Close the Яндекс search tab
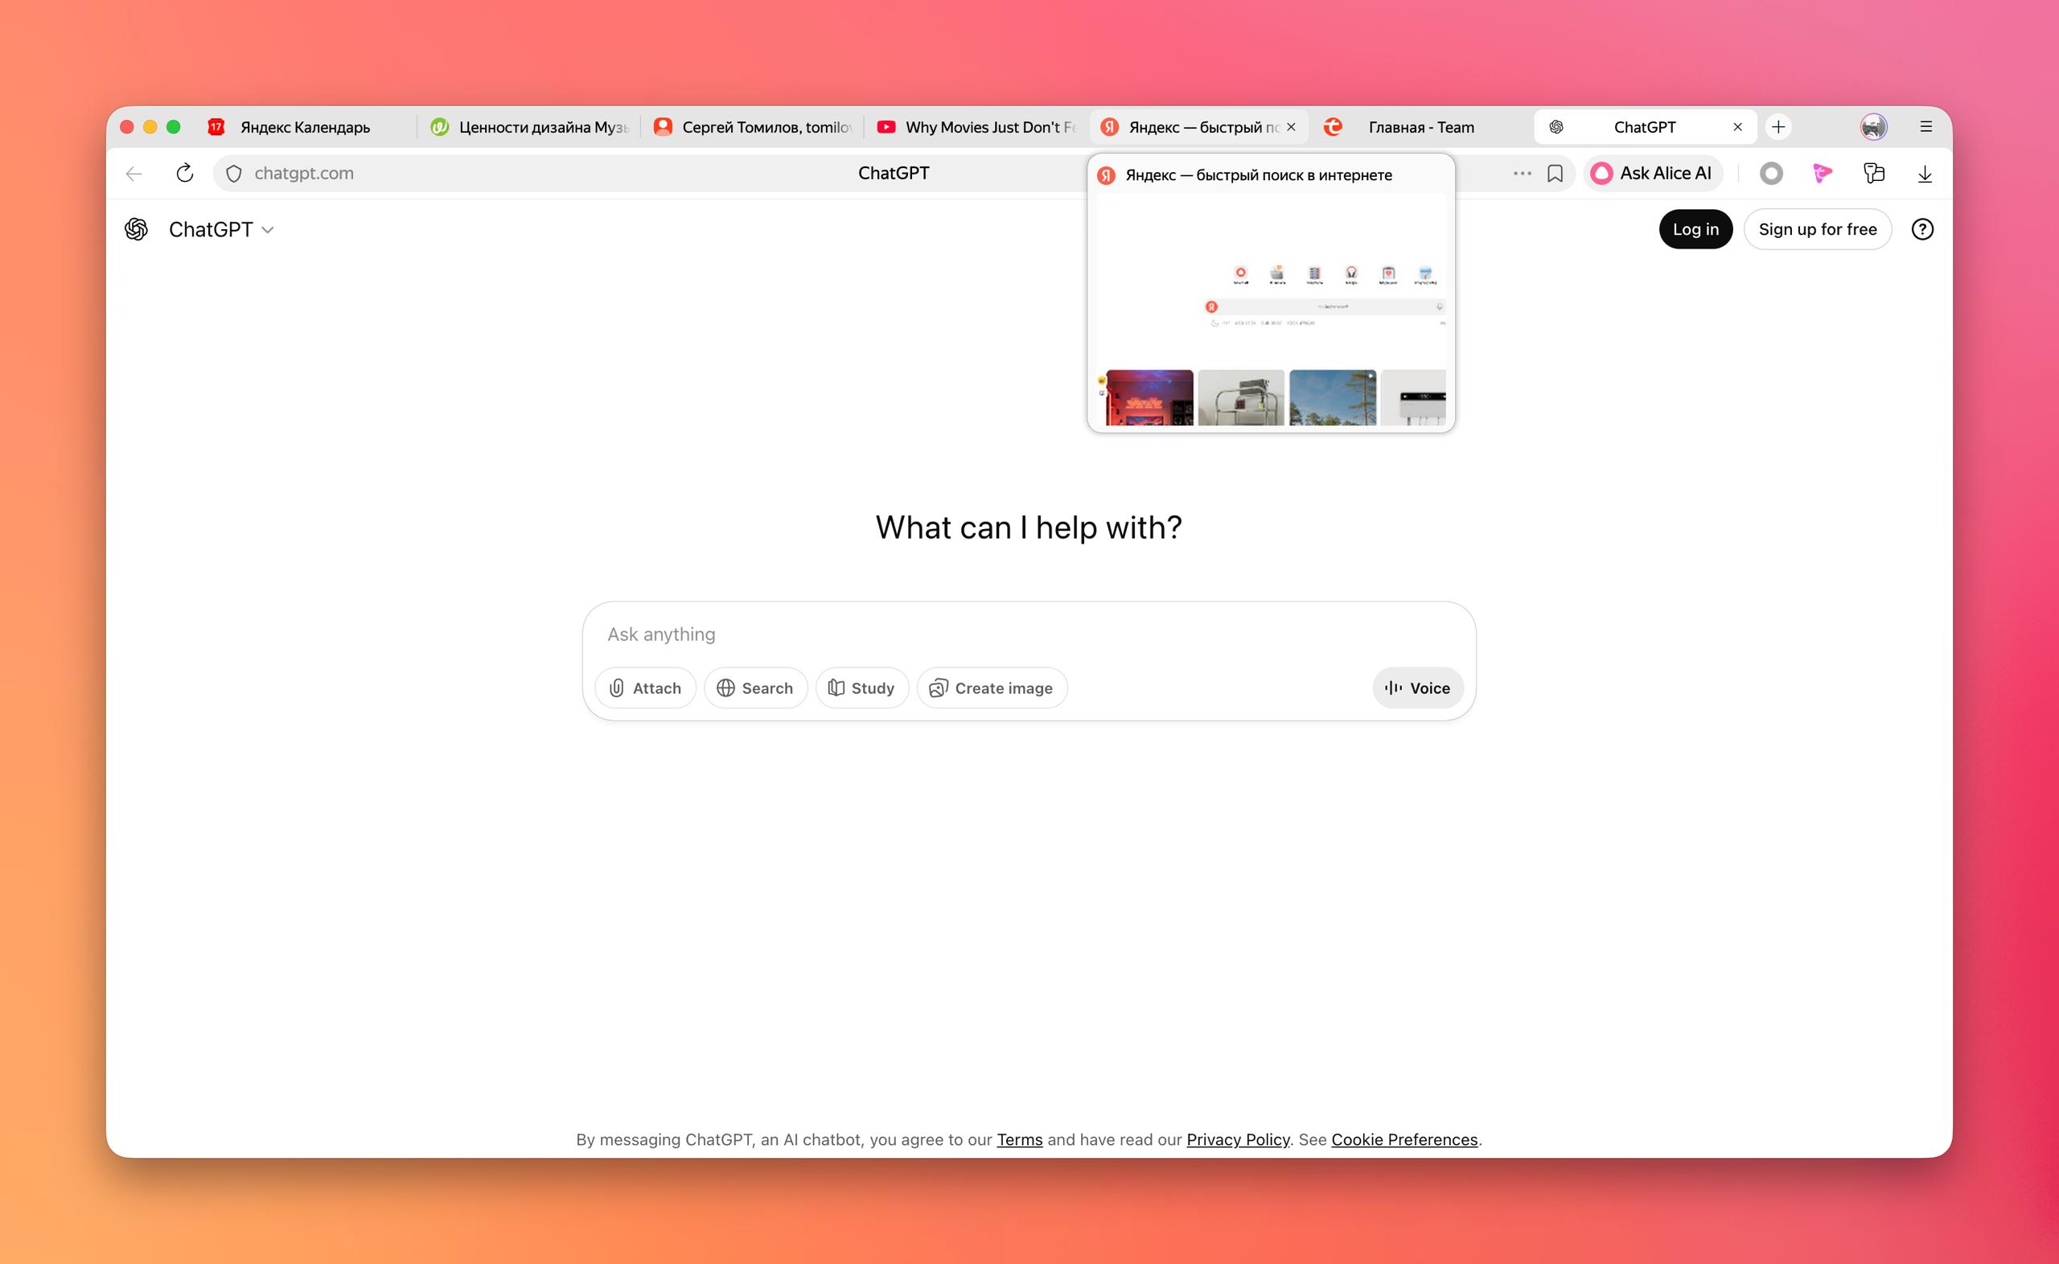Screen dimensions: 2059x1264 coord(1291,127)
